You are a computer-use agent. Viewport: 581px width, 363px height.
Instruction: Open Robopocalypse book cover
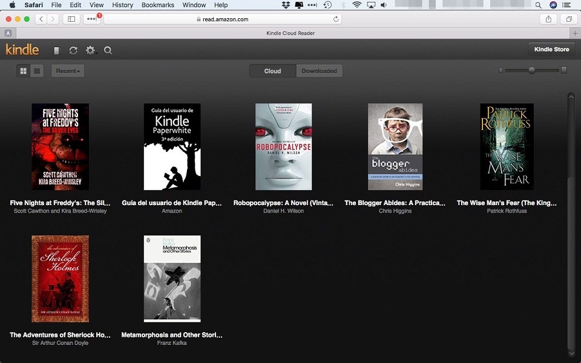[283, 146]
